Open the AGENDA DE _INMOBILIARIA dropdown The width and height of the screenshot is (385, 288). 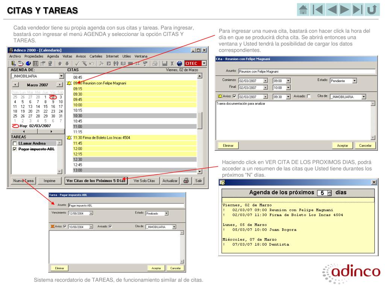pyautogui.click(x=61, y=76)
